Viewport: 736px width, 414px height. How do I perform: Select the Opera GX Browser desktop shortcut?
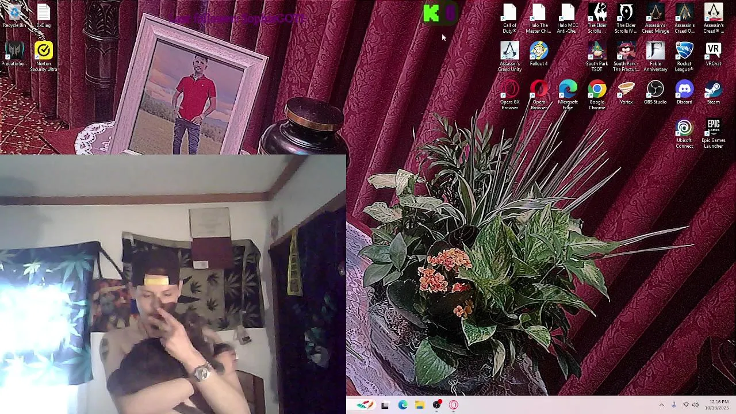tap(509, 95)
